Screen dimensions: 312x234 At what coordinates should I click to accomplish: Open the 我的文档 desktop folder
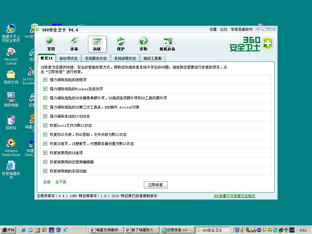pyautogui.click(x=11, y=77)
